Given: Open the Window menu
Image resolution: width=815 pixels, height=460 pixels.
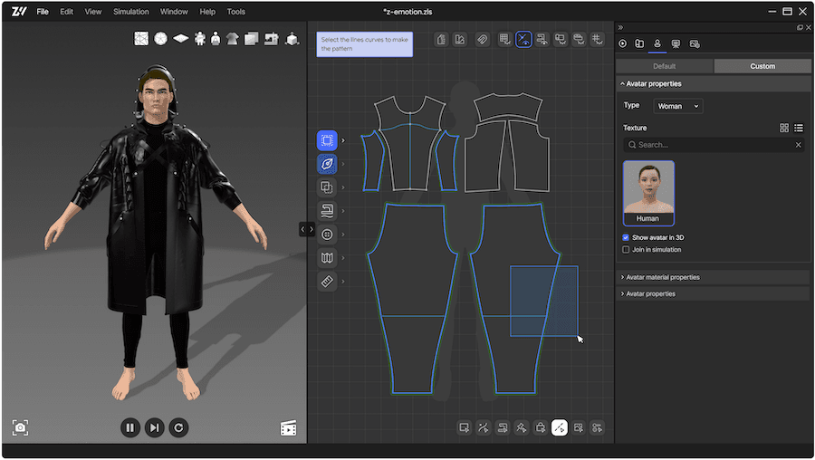Looking at the screenshot, I should pos(174,12).
